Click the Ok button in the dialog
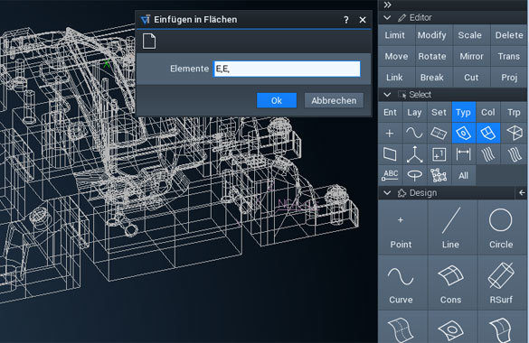 pos(277,100)
